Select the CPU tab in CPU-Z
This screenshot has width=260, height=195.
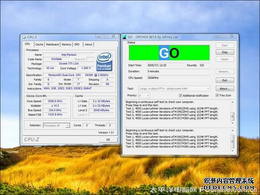(x=28, y=44)
